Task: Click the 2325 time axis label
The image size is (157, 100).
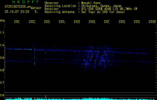Action: click(x=77, y=22)
